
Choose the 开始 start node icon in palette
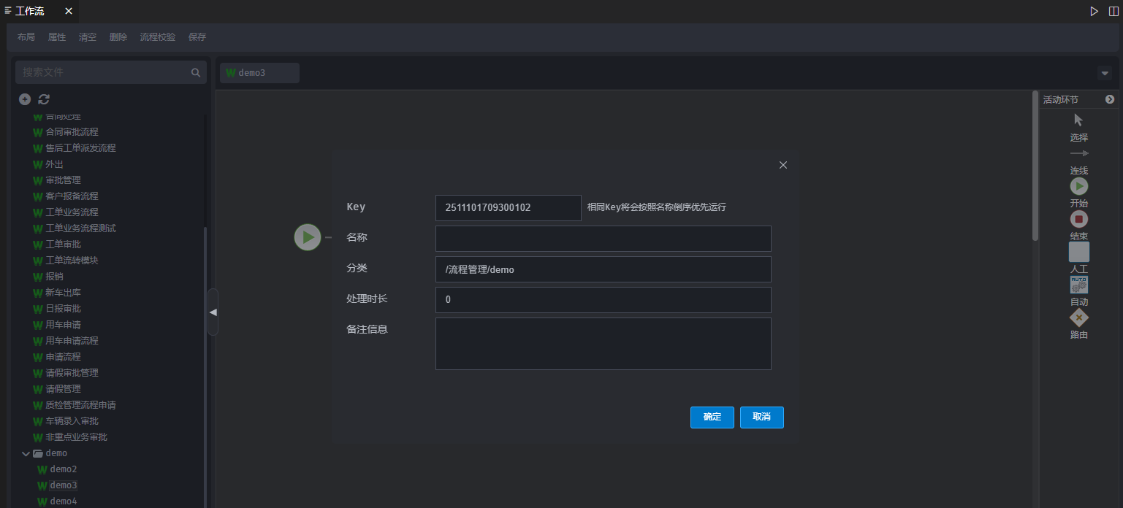coord(1079,186)
